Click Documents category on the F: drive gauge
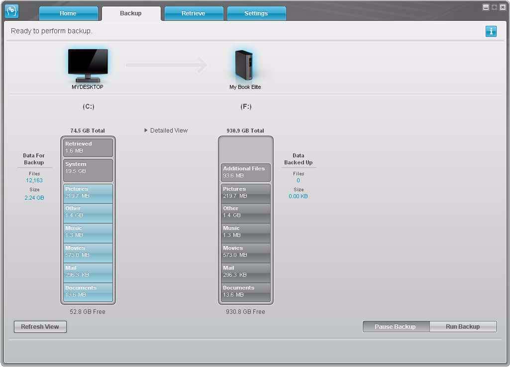Image resolution: width=510 pixels, height=367 pixels. pos(246,293)
